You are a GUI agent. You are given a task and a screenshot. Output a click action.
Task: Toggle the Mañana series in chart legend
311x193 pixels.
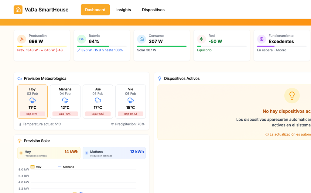[x=66, y=167]
